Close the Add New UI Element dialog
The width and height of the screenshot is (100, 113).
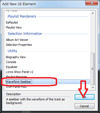click(x=92, y=3)
